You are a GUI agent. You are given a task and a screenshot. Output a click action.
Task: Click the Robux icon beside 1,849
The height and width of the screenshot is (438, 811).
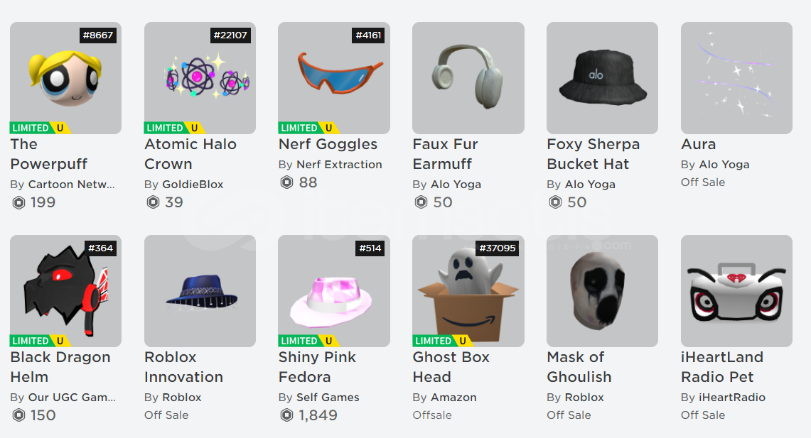click(x=286, y=415)
